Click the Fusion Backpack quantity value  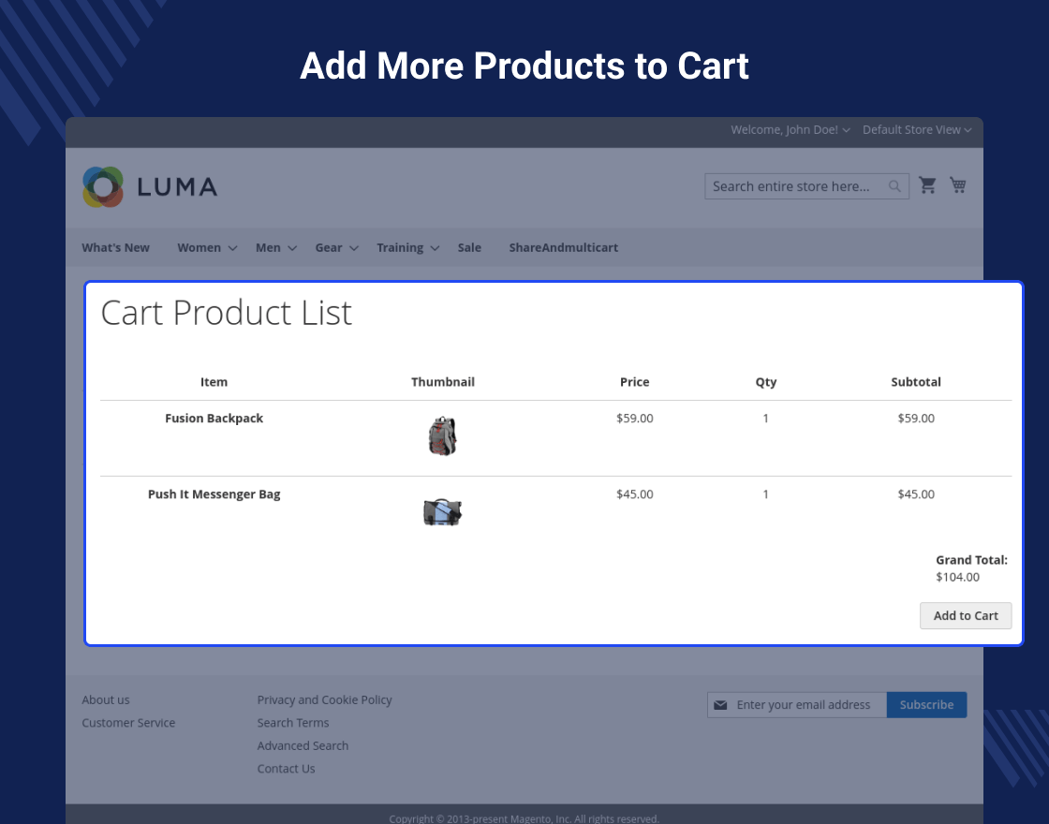click(765, 418)
